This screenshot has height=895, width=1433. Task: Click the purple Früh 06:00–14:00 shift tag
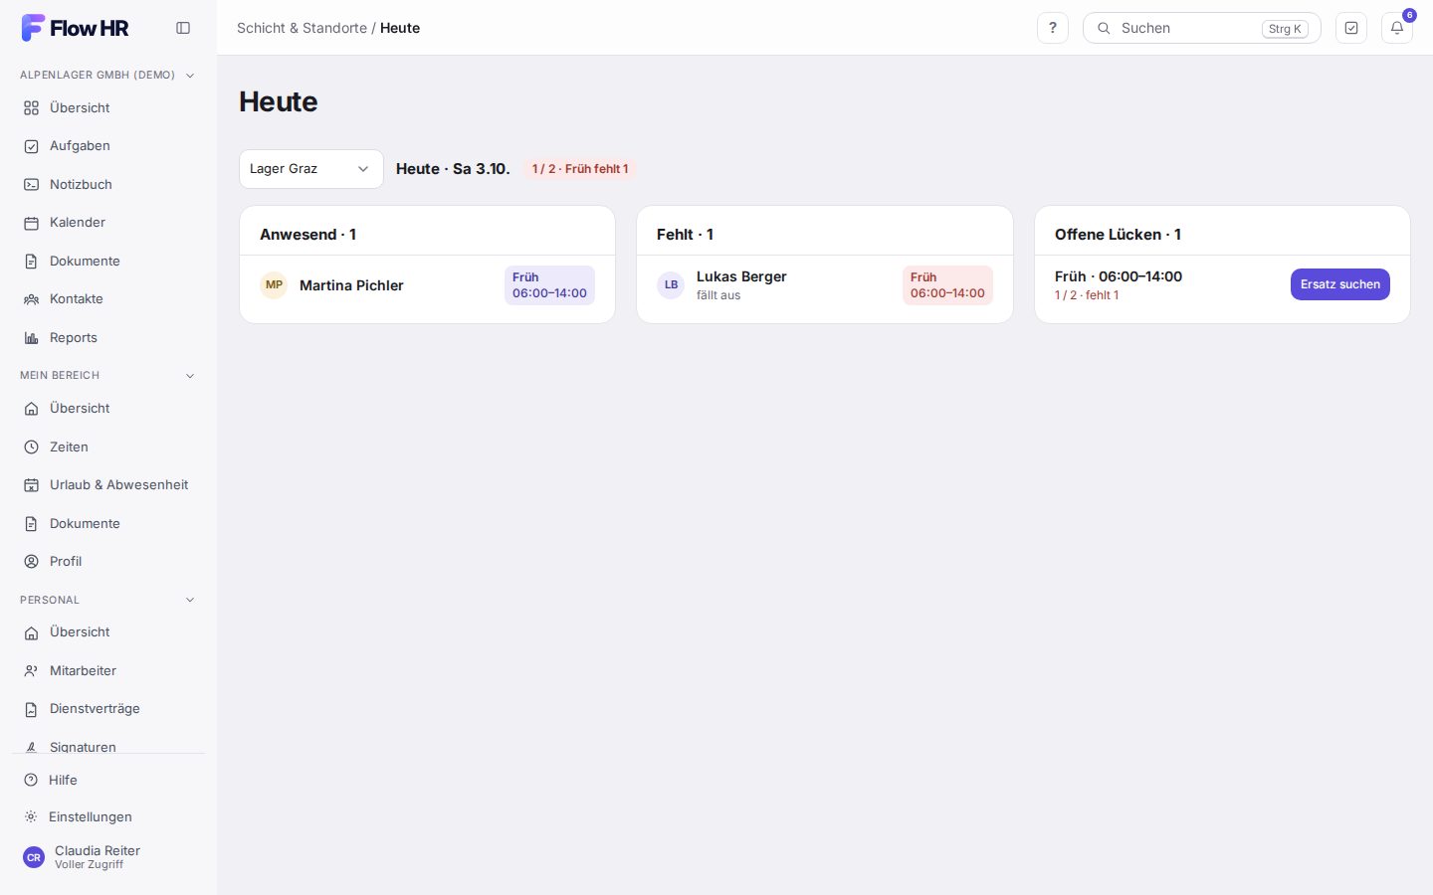point(549,285)
